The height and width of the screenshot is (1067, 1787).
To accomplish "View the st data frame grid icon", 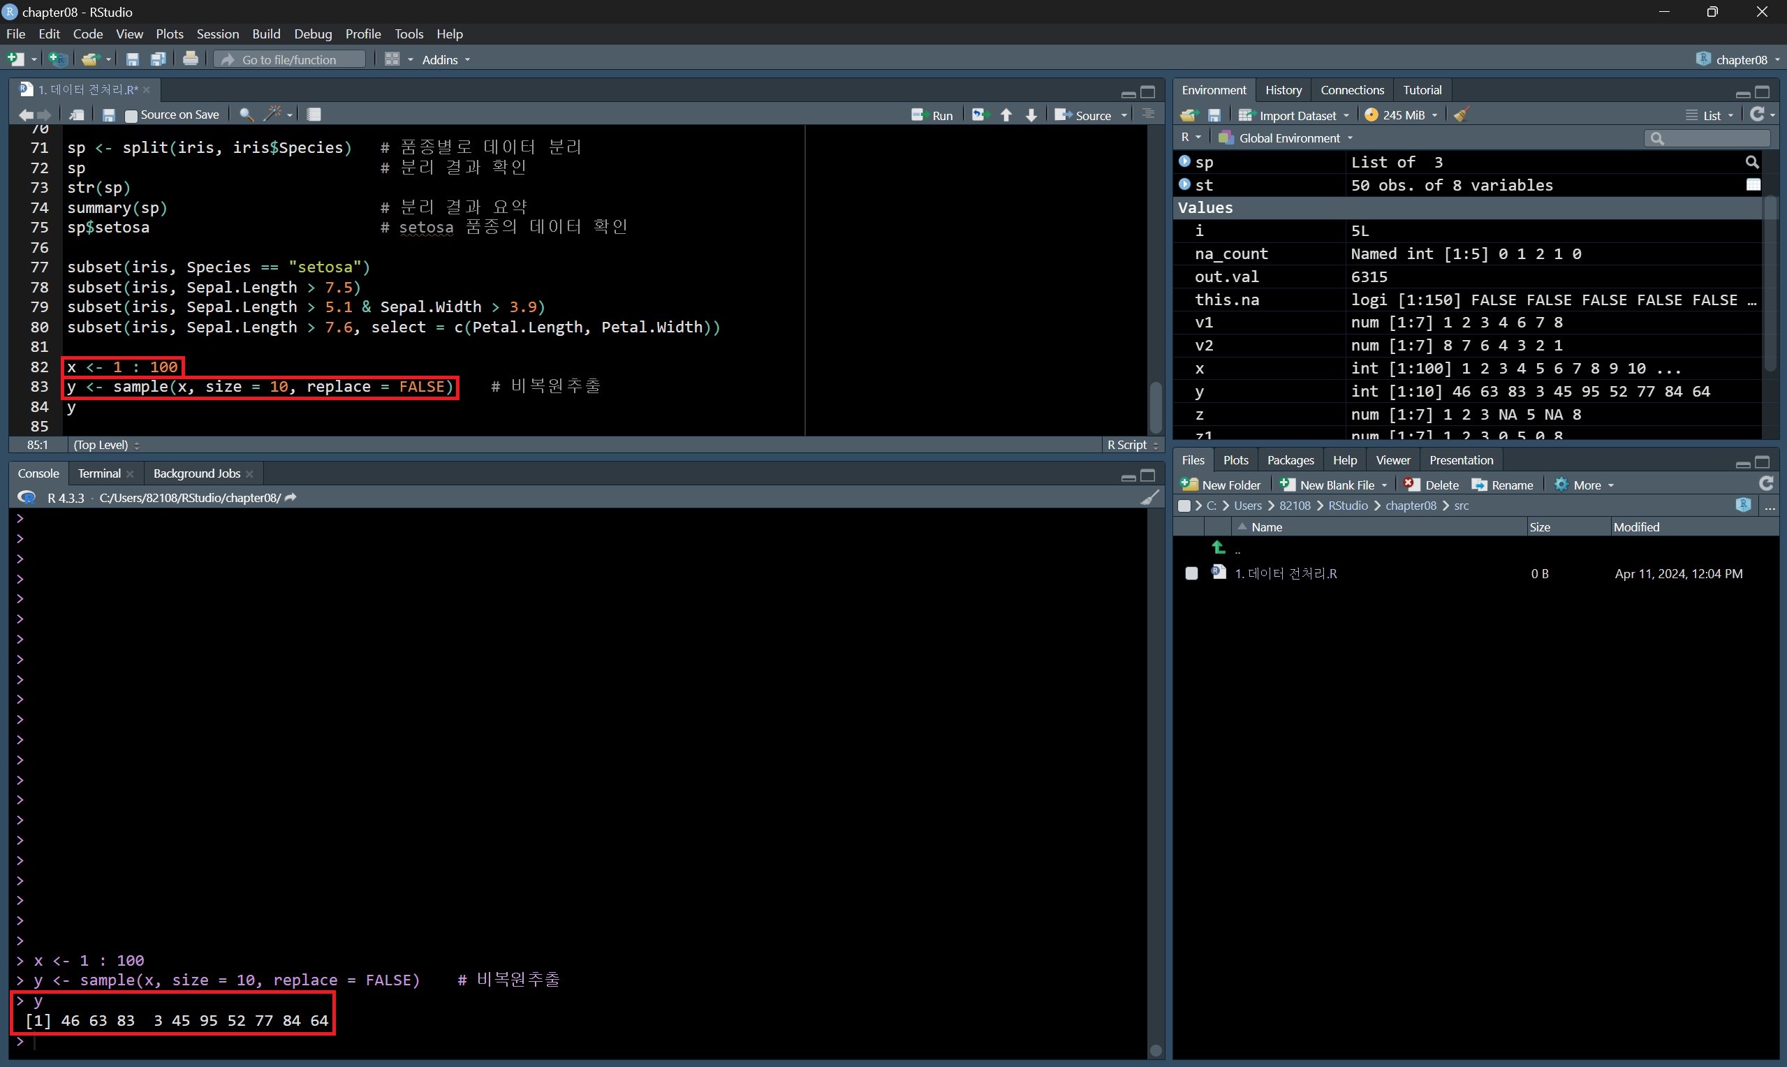I will click(1753, 185).
